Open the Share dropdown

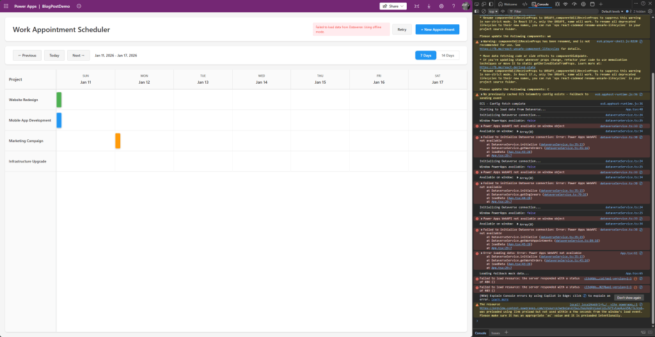393,6
